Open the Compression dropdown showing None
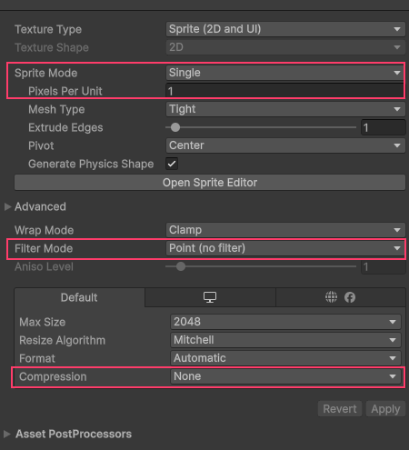 tap(285, 376)
